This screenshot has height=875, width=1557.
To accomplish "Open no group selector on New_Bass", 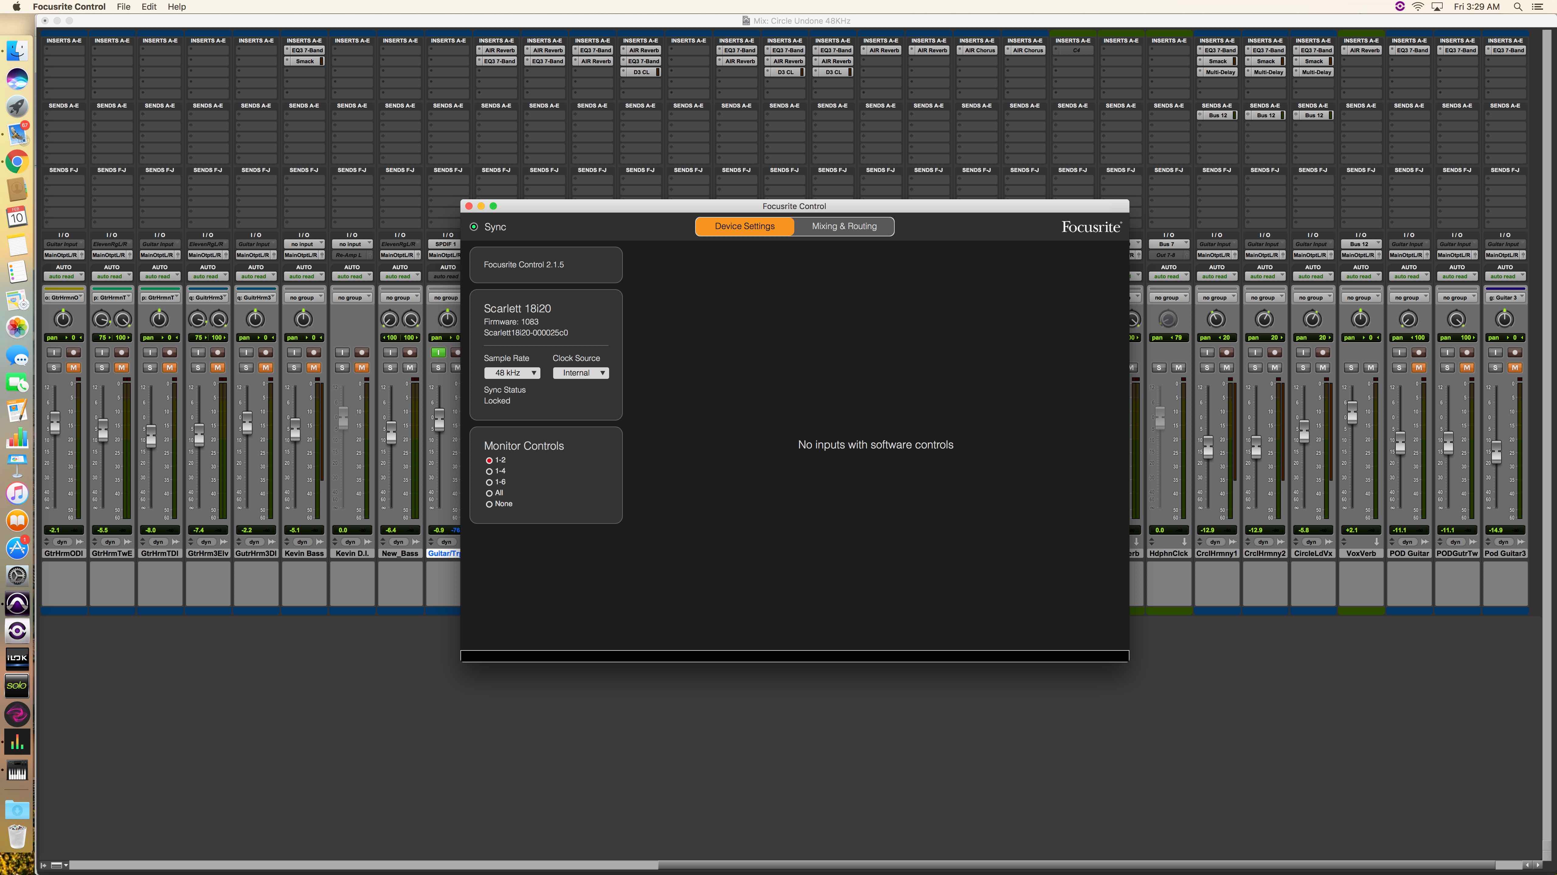I will 400,298.
